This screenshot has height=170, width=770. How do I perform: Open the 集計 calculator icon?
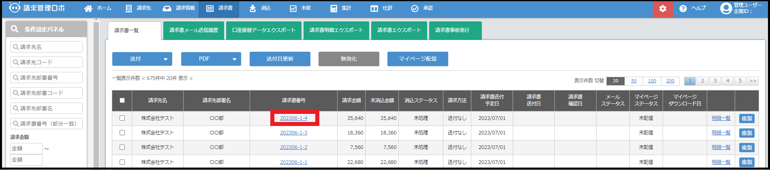pyautogui.click(x=334, y=8)
